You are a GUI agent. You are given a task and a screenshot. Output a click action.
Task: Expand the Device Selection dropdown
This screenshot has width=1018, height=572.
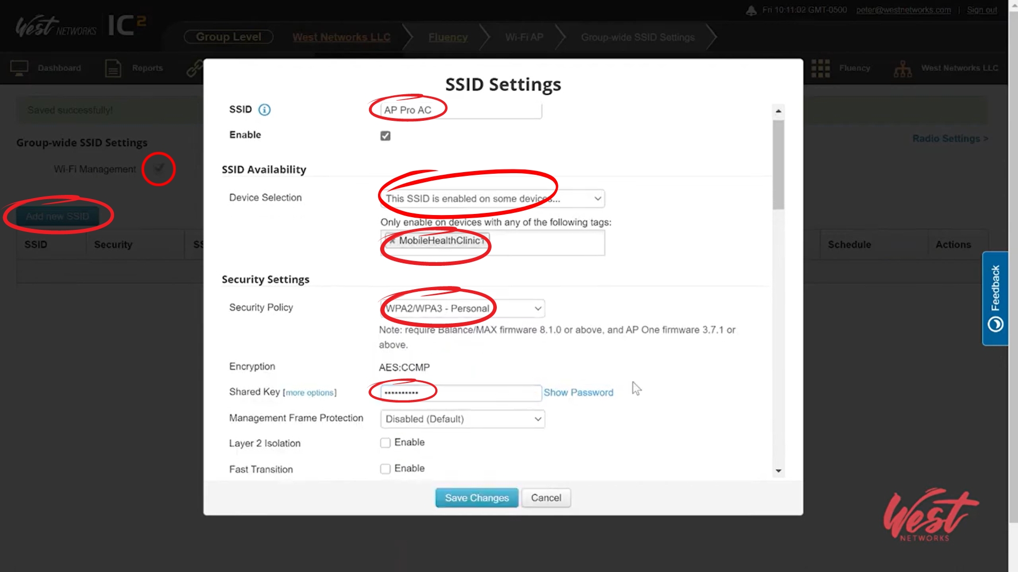tap(492, 199)
